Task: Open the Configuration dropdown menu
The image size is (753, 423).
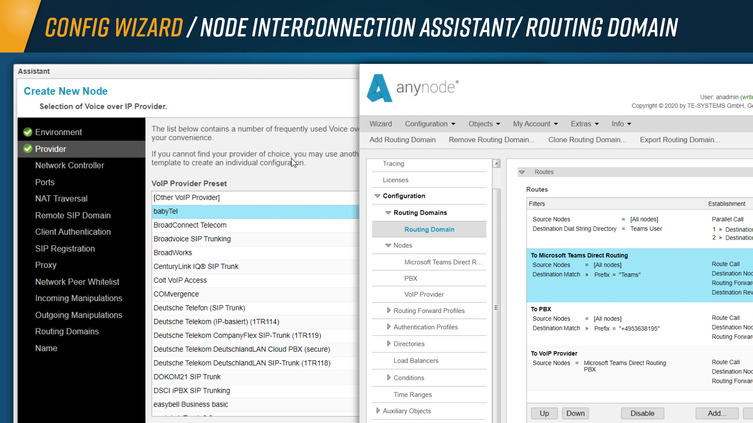Action: (430, 124)
